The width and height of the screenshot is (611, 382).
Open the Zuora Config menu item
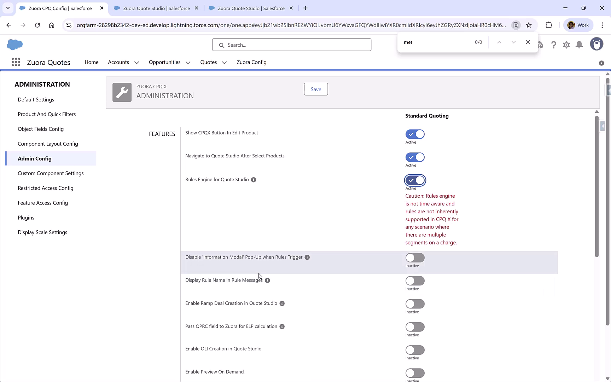tap(251, 62)
